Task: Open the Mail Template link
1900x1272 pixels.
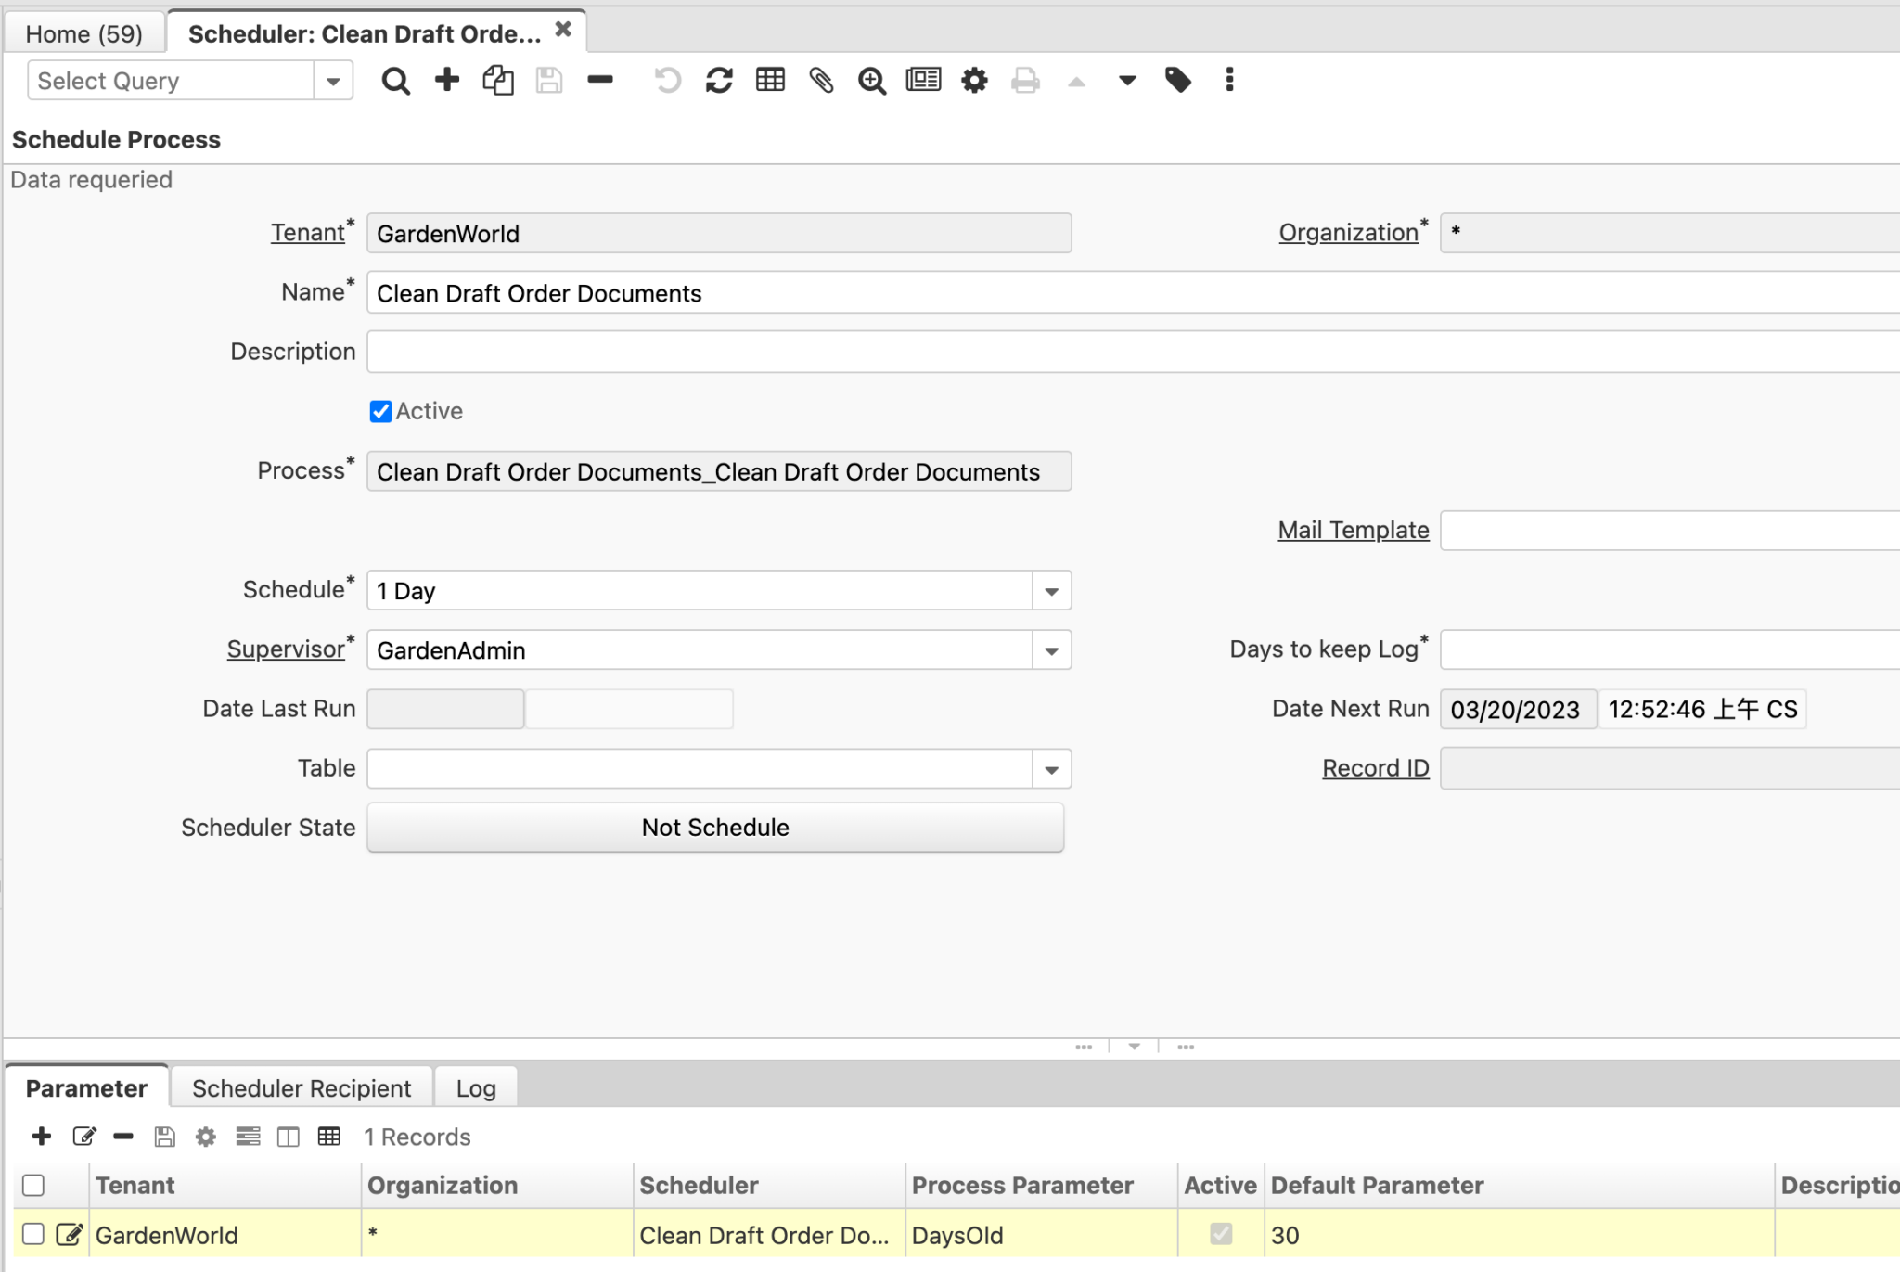Action: click(1352, 530)
